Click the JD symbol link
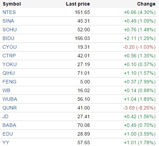This screenshot has height=146, width=159. 6,116
